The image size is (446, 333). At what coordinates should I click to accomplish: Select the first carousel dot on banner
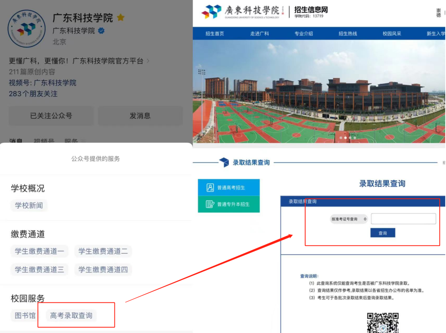(341, 138)
